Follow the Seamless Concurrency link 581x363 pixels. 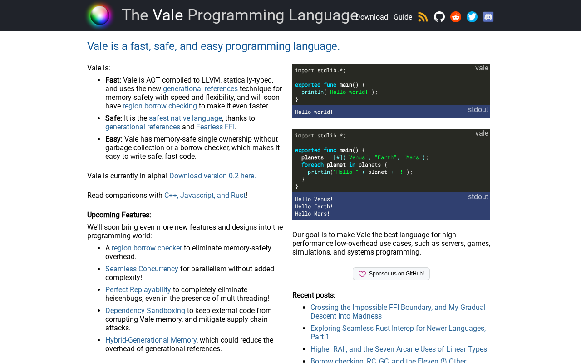point(142,269)
